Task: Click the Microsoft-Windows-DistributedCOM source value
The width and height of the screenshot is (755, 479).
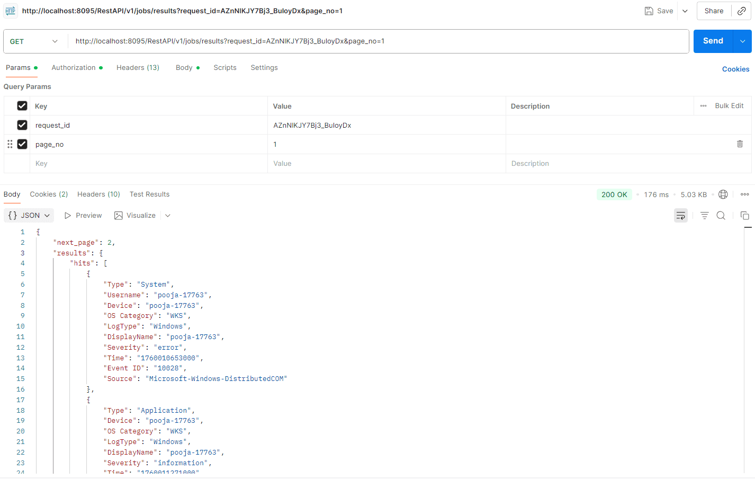Action: coord(216,379)
